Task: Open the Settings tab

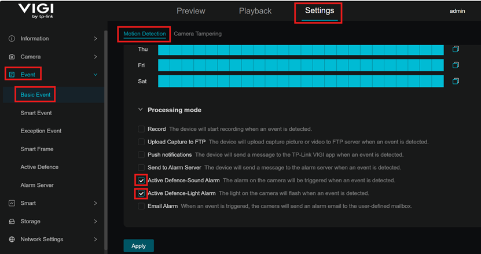Action: tap(320, 11)
